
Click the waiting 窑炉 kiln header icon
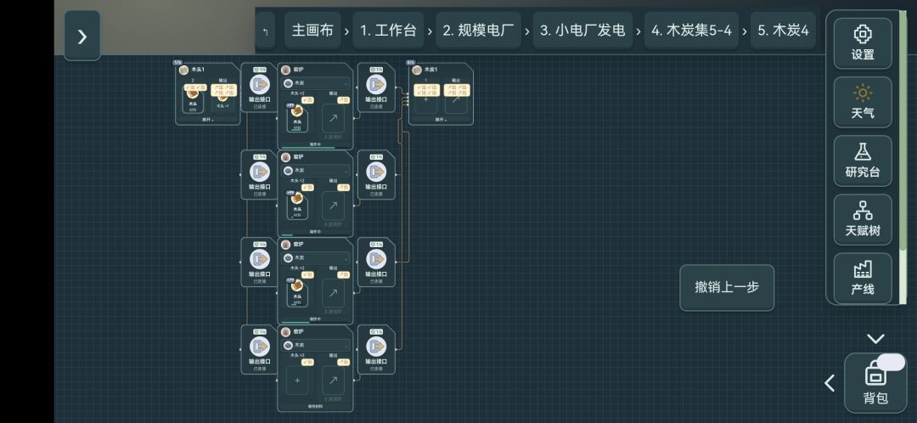click(286, 332)
